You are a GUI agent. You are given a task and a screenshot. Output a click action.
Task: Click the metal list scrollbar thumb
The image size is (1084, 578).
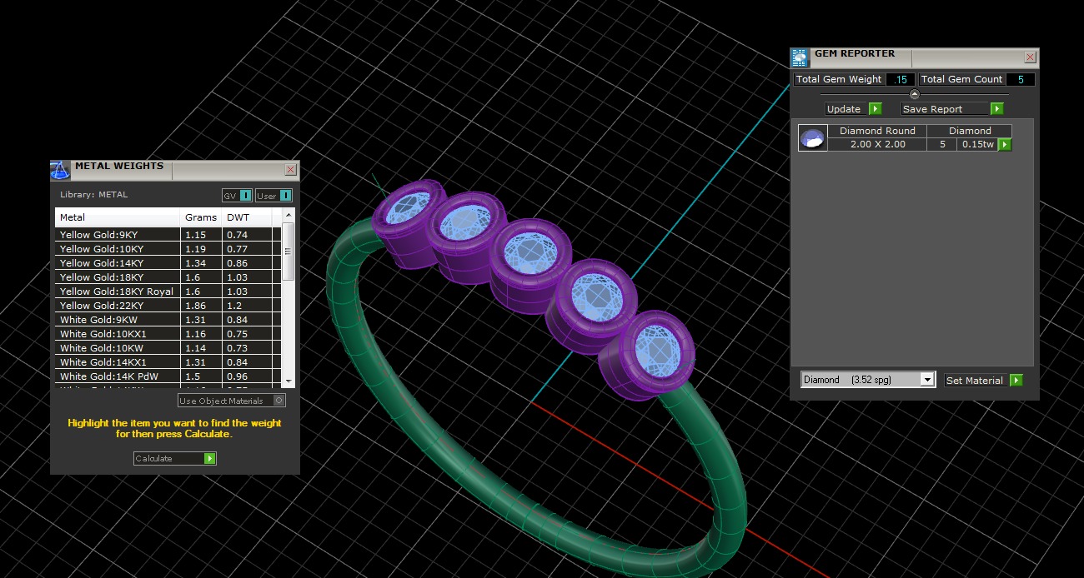pyautogui.click(x=288, y=252)
